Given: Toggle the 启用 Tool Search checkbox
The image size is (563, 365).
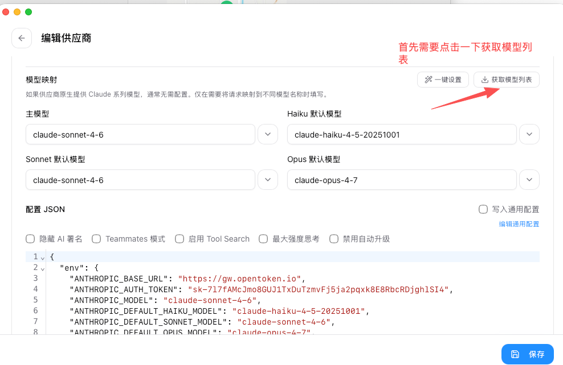Looking at the screenshot, I should click(179, 239).
